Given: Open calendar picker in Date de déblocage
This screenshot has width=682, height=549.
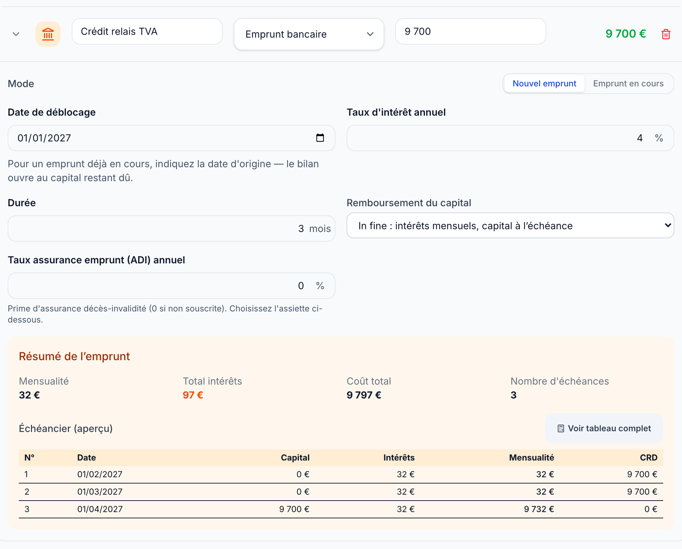Looking at the screenshot, I should [320, 138].
